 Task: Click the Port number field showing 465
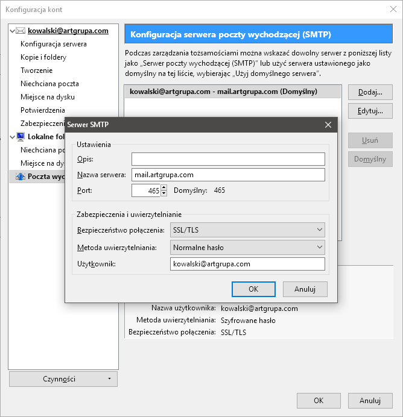pos(146,190)
